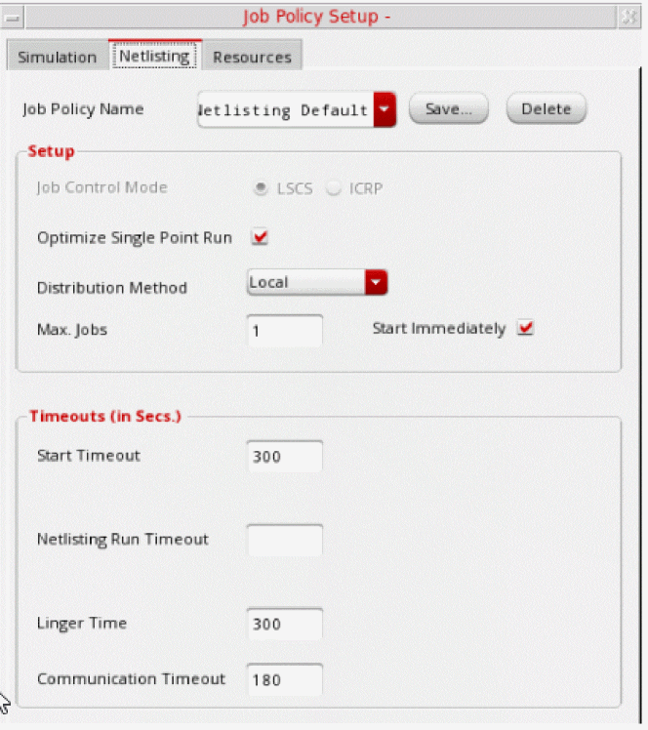Open the window menu icon in title bar
Screen dimensions: 648x730
[x=12, y=18]
